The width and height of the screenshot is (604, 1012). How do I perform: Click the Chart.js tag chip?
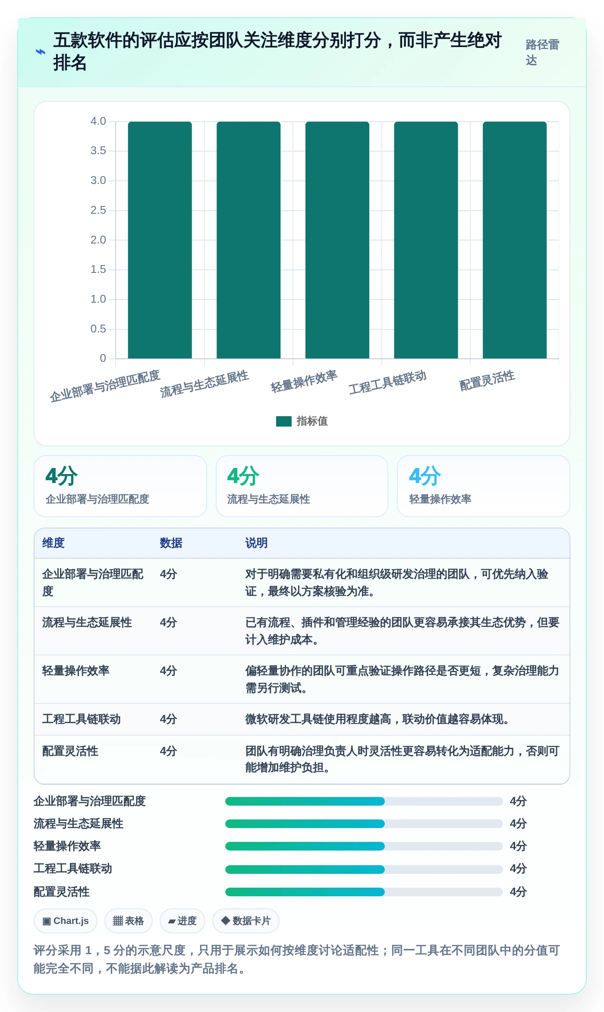coord(66,921)
